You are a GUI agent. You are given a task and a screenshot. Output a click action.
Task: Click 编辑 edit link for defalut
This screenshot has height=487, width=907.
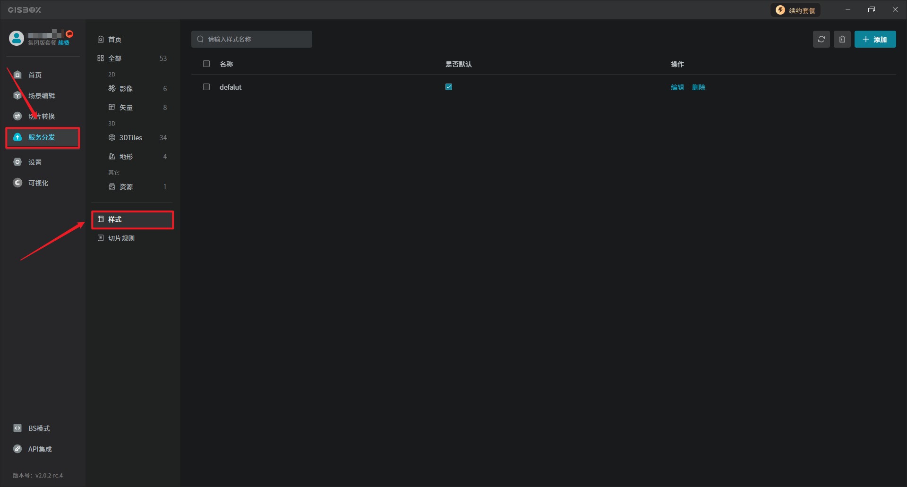coord(677,87)
